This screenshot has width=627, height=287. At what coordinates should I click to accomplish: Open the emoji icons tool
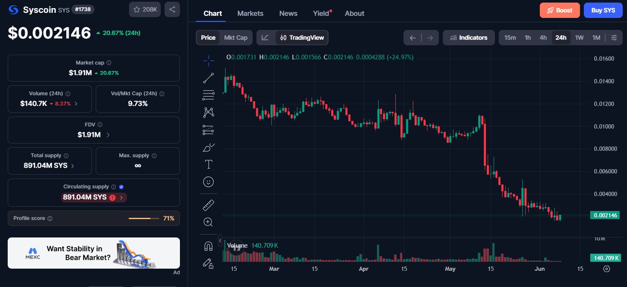point(209,182)
